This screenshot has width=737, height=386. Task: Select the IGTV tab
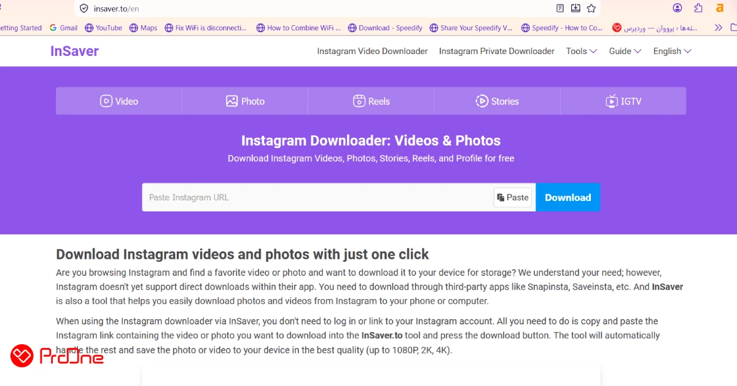[x=623, y=101]
